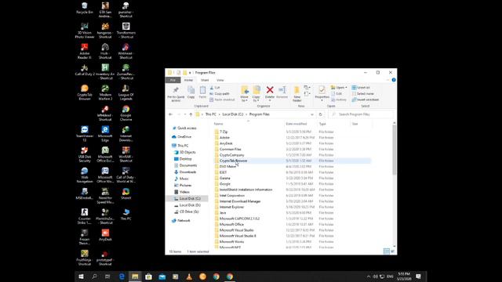Click Pin to Quick access in ribbon
The width and height of the screenshot is (502, 282).
pyautogui.click(x=176, y=94)
